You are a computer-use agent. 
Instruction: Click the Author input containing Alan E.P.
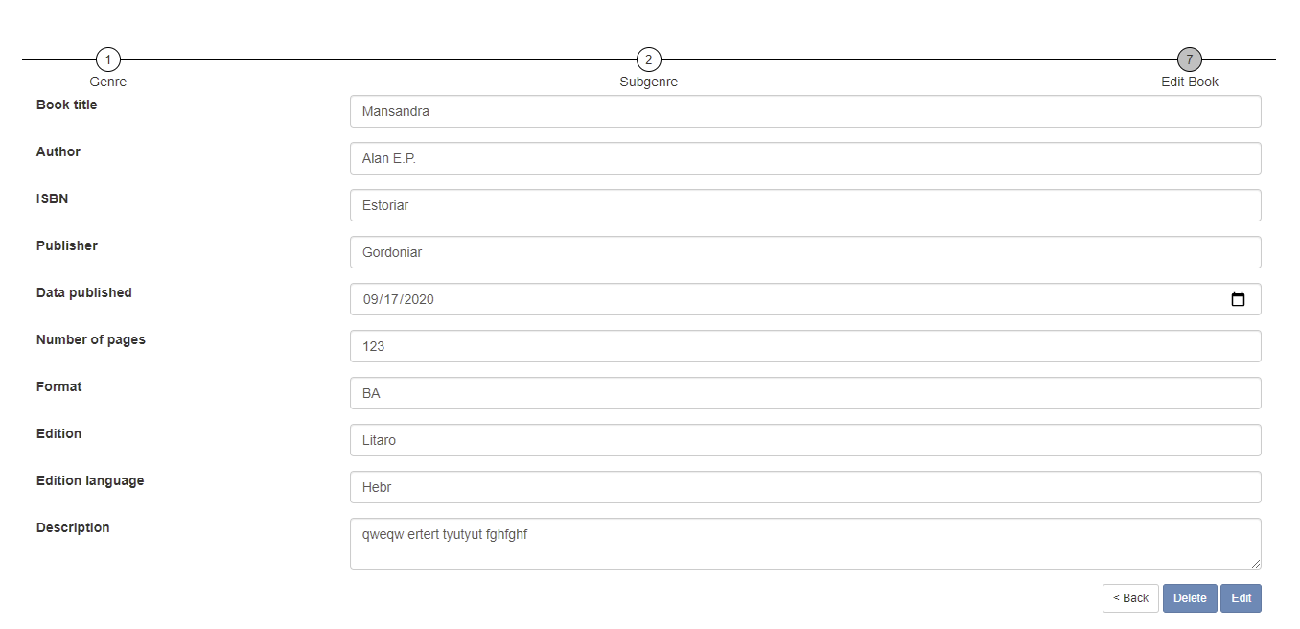click(805, 158)
